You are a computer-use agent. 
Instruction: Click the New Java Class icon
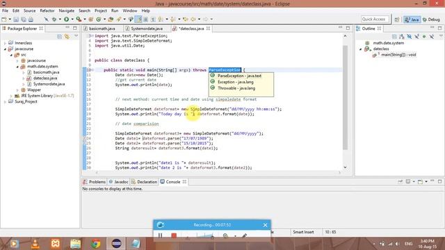tap(99, 19)
